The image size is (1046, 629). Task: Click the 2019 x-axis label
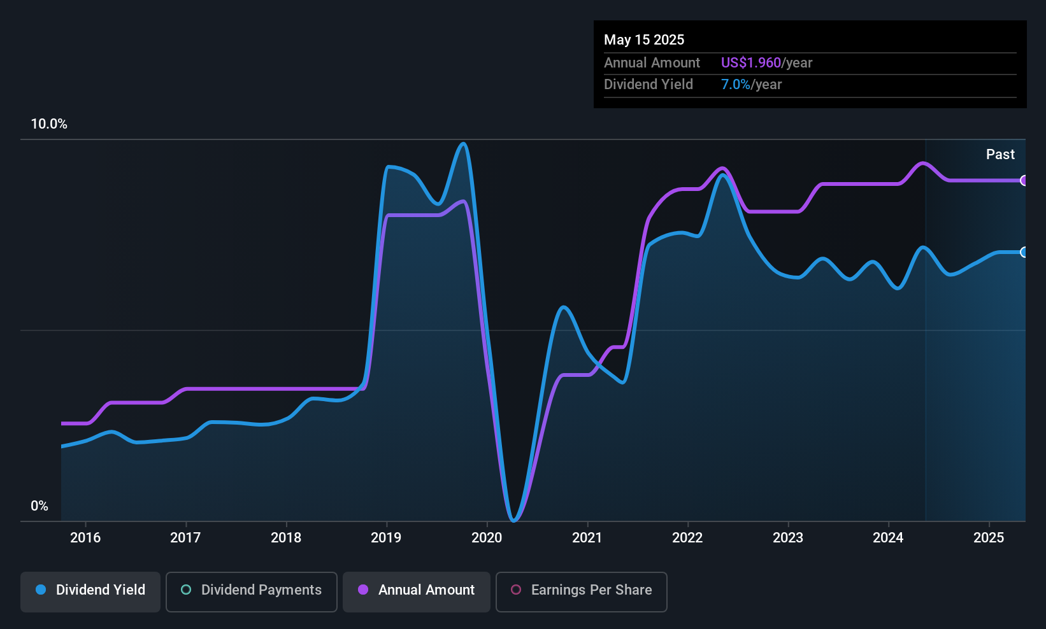tap(386, 538)
